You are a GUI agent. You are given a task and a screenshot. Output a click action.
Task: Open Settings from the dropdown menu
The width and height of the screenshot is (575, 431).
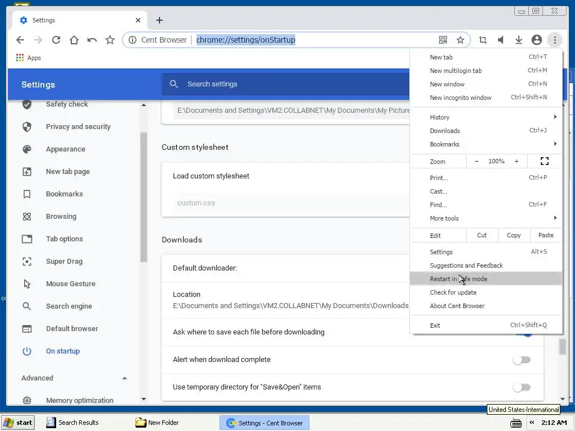point(486,252)
